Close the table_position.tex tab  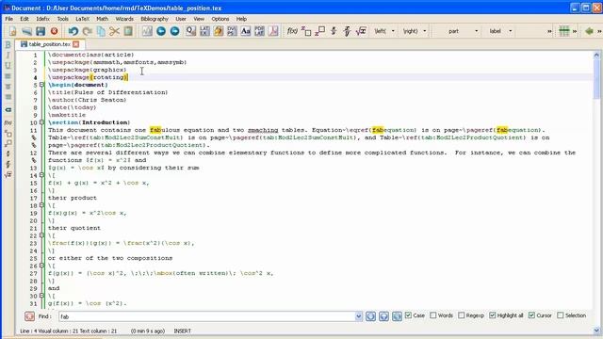coord(76,44)
